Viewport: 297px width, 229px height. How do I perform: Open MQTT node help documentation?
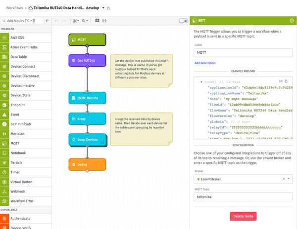pyautogui.click(x=292, y=21)
